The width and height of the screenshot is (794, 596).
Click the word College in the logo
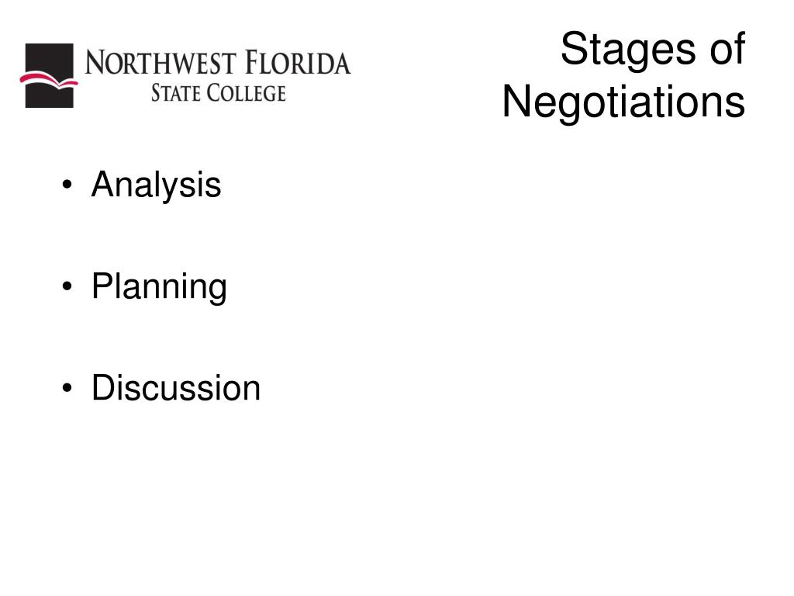click(x=246, y=93)
